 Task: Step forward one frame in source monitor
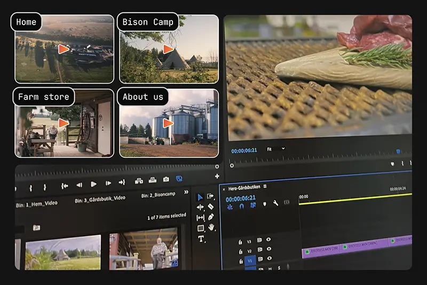pyautogui.click(x=108, y=183)
